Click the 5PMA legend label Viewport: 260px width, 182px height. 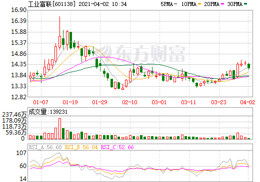click(166, 4)
